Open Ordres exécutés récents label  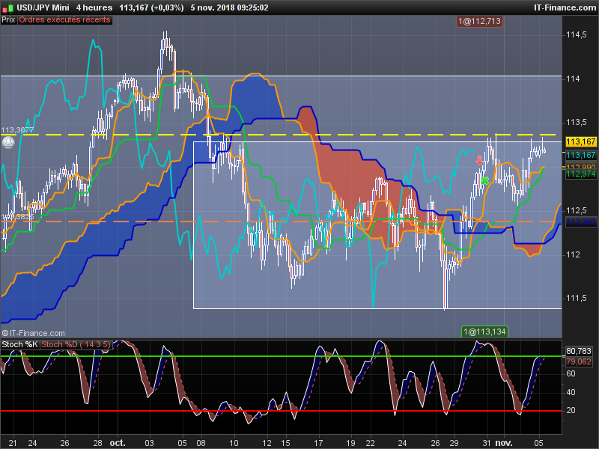pyautogui.click(x=64, y=20)
